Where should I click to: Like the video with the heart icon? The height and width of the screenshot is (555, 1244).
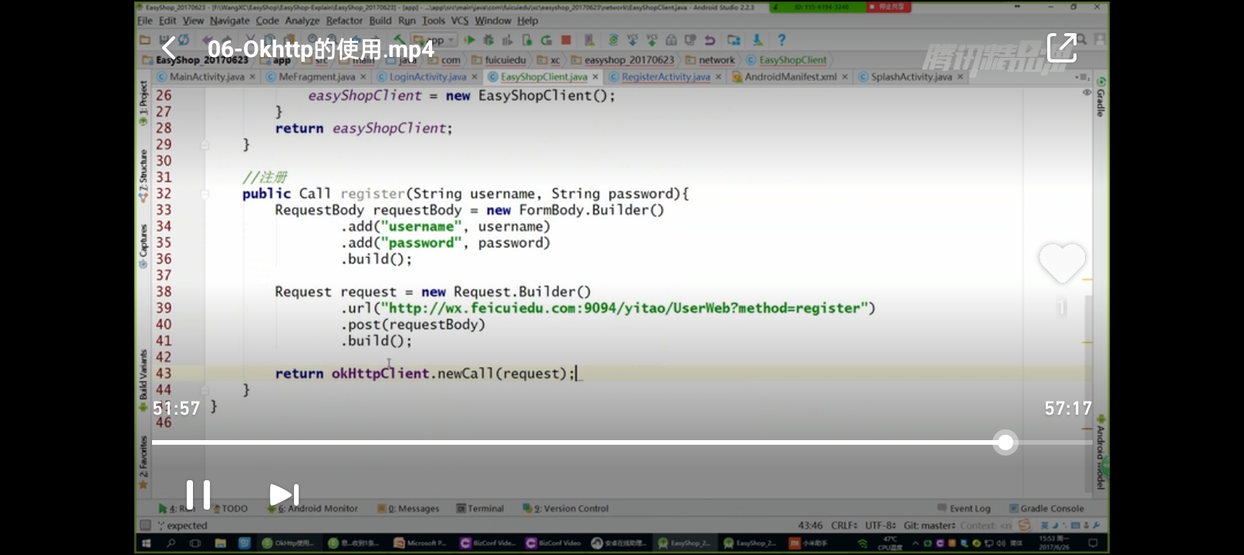point(1062,262)
